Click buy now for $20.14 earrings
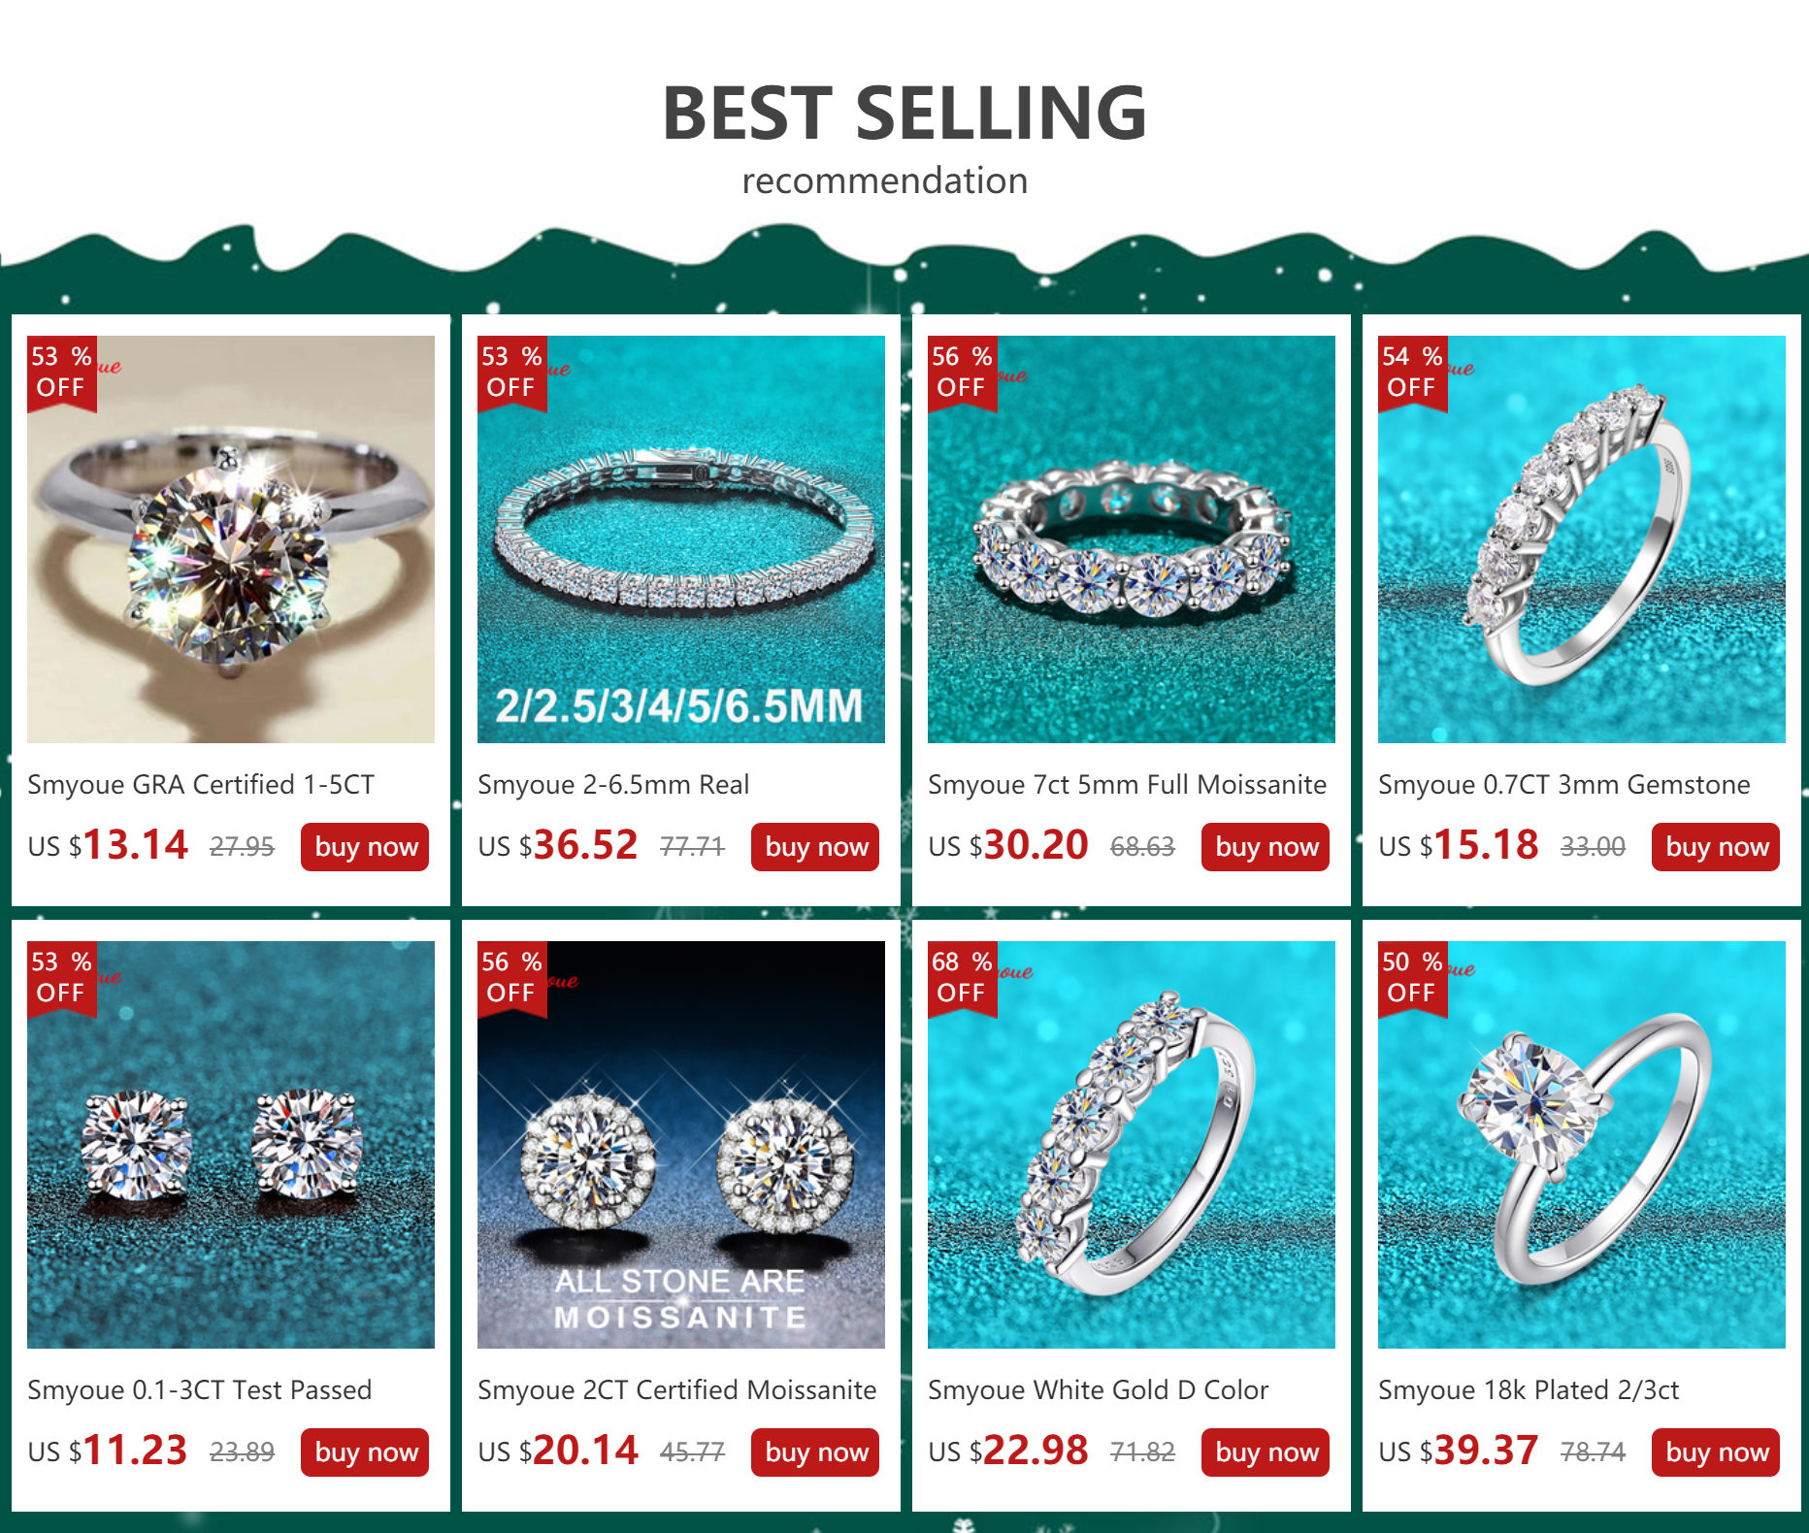 [815, 1452]
